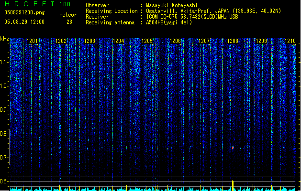Click the 1.1 kHz axis label
Viewport: 301px width, 191px height.
point(4,62)
